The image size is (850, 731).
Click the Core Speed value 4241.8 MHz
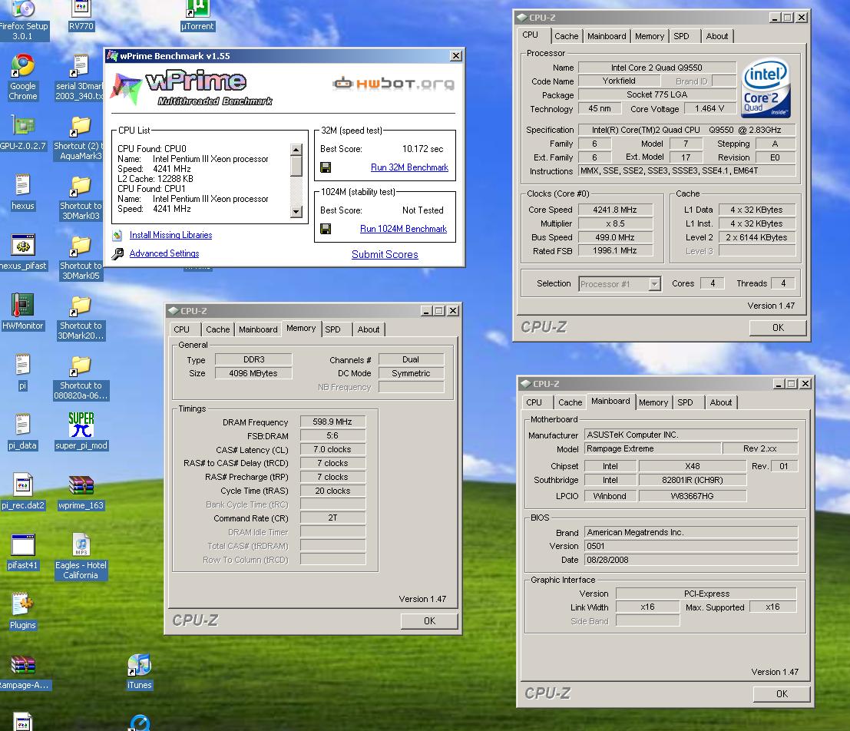click(615, 210)
